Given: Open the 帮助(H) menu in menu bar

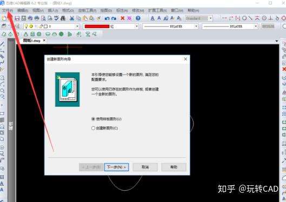Looking at the screenshot, I should [x=194, y=10].
